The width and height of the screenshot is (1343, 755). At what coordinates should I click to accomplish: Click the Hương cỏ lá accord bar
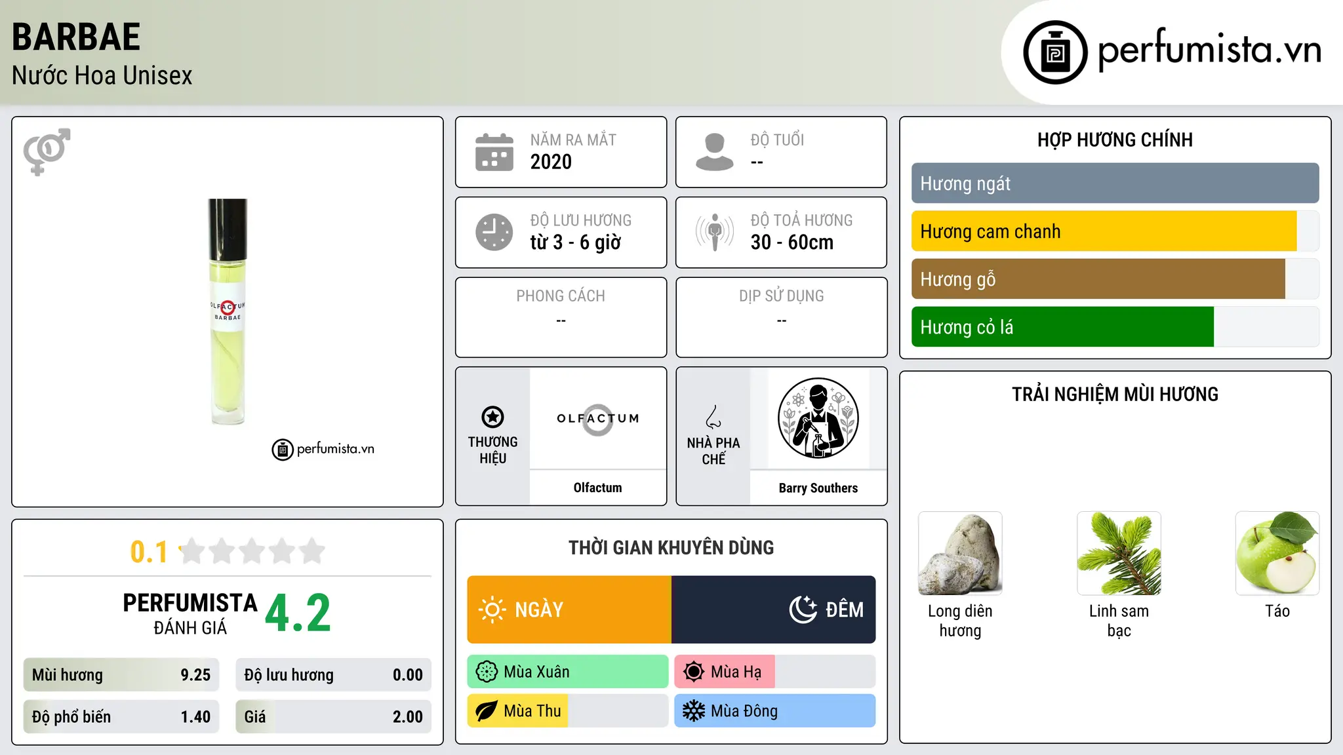1115,326
